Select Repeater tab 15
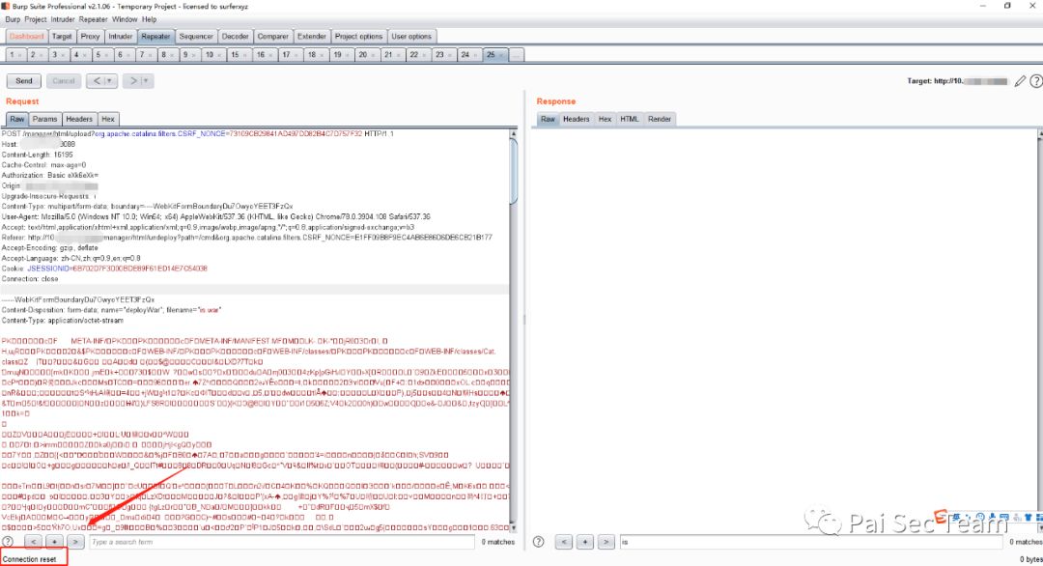Screen dimensions: 1043x566 tap(239, 54)
